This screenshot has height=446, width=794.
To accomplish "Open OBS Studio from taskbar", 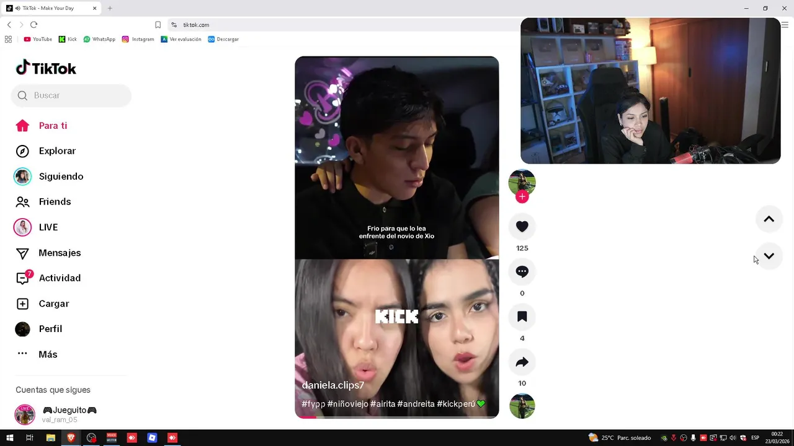I will pyautogui.click(x=91, y=438).
